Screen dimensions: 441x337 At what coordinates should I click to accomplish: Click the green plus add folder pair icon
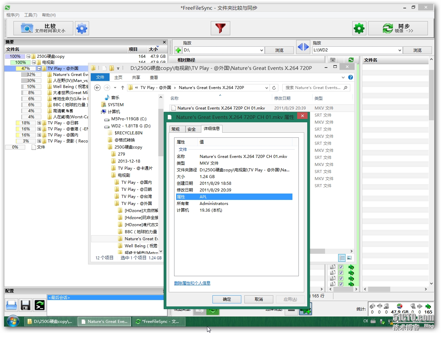tap(178, 50)
